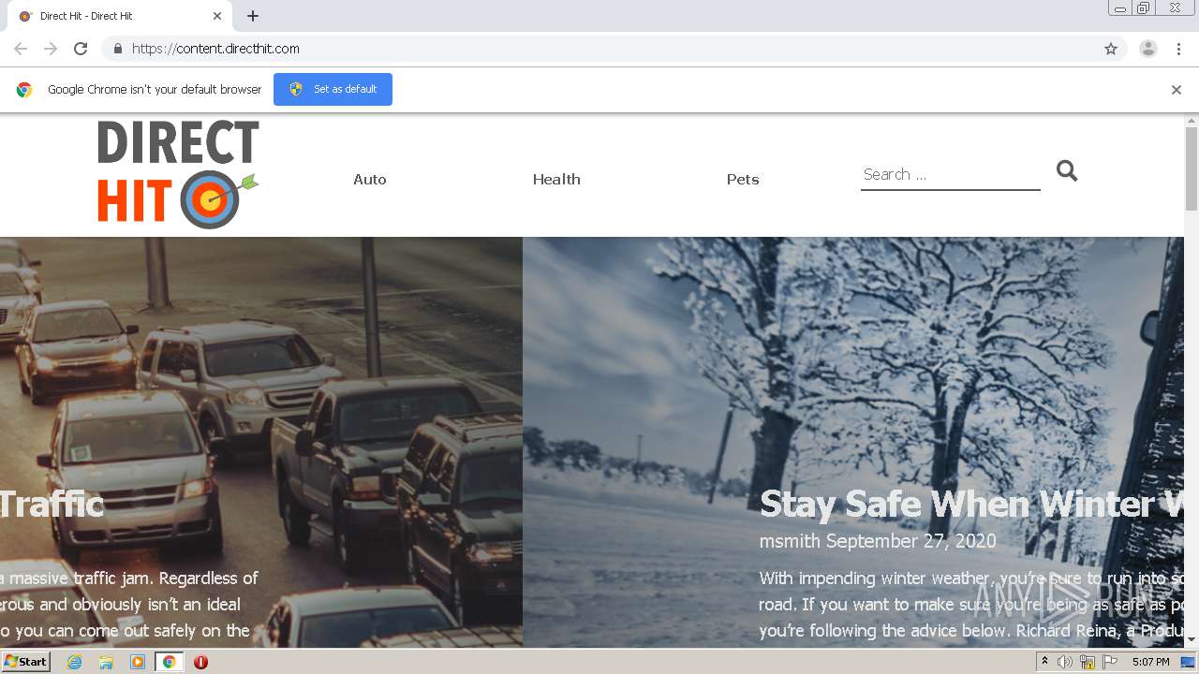The height and width of the screenshot is (674, 1199).
Task: Click the volume speaker tray icon
Action: pos(1064,662)
